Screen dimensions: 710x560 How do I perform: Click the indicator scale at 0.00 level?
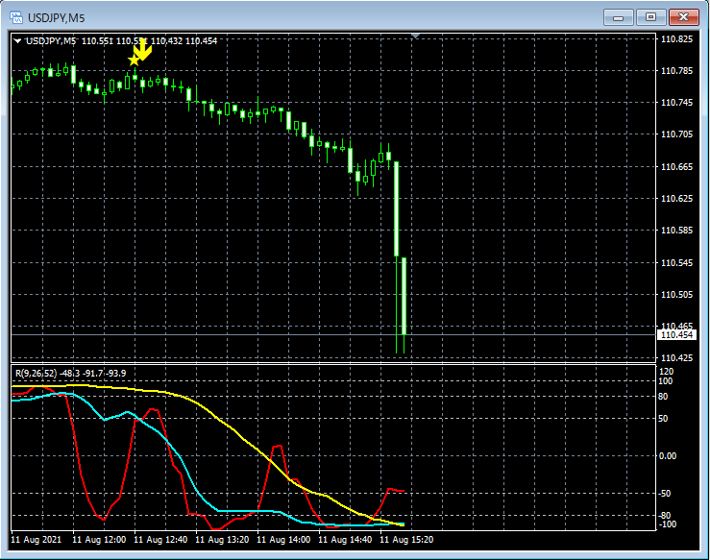[x=667, y=455]
